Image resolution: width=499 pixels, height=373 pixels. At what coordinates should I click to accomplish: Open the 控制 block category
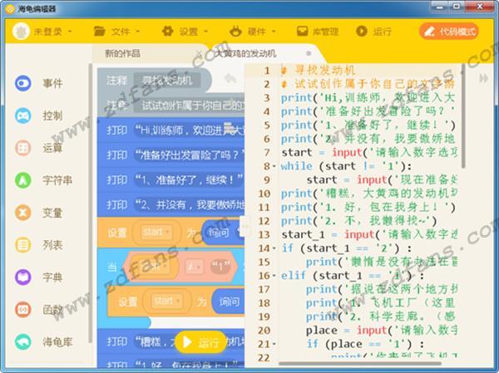tap(38, 115)
